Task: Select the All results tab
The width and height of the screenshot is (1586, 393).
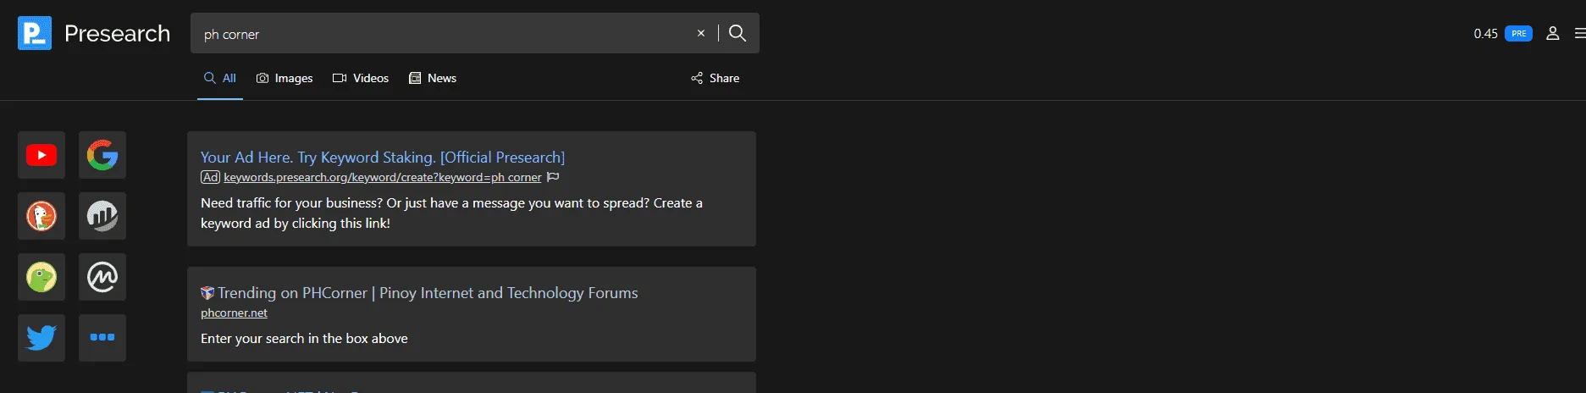Action: [x=220, y=78]
